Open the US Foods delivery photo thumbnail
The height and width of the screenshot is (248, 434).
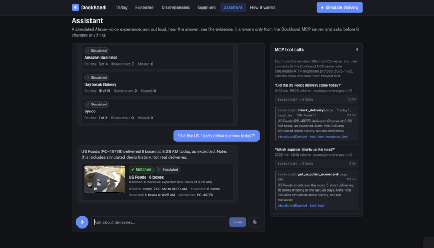[x=104, y=179]
